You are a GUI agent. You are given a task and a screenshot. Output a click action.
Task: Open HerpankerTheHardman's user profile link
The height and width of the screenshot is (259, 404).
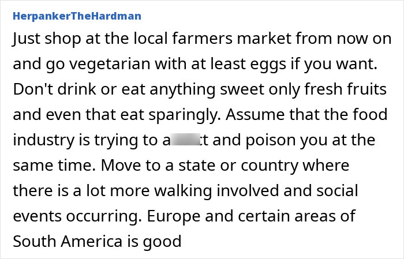(77, 16)
